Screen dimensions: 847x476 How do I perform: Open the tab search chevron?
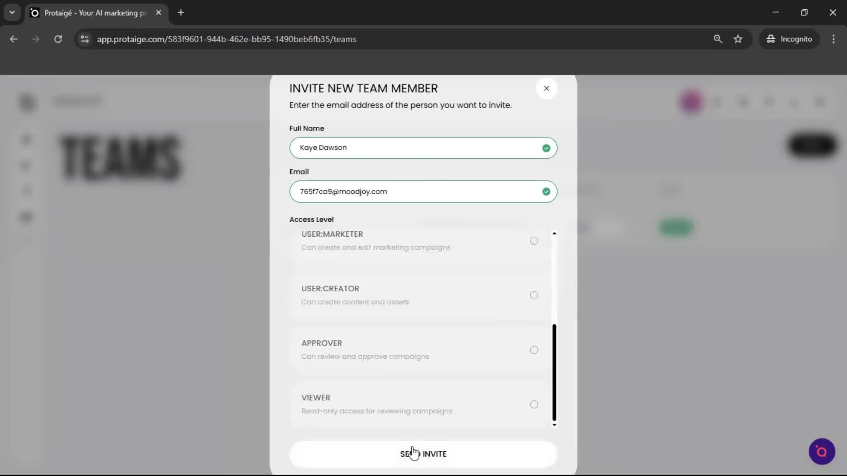(12, 12)
